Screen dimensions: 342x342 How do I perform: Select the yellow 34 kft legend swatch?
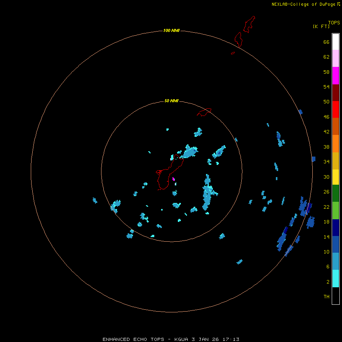tap(336, 177)
